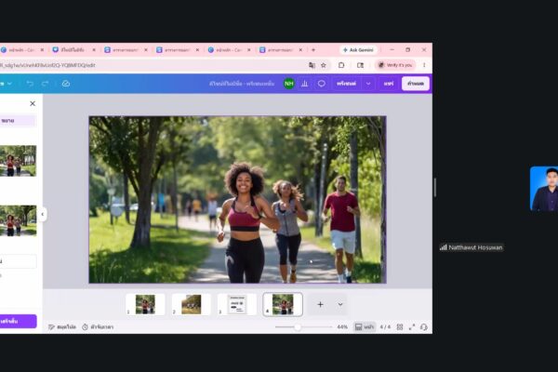Switch to the fifth browser tab
This screenshot has width=558, height=372.
point(230,50)
